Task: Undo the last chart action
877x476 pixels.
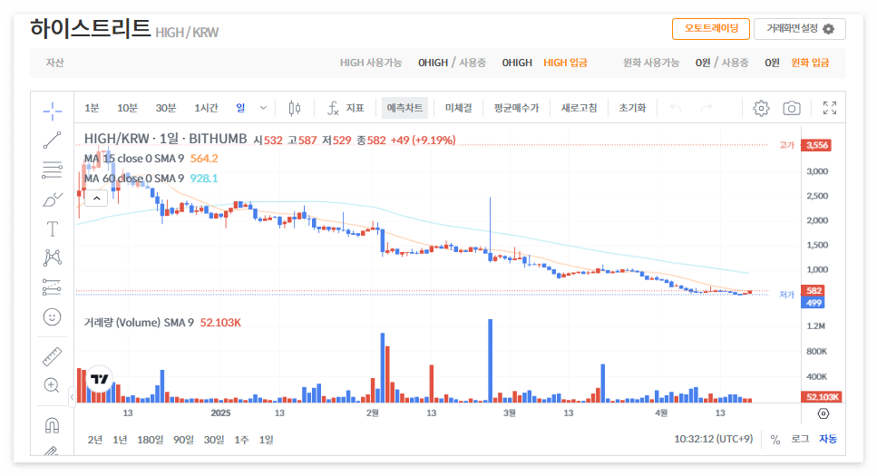Action: point(676,107)
